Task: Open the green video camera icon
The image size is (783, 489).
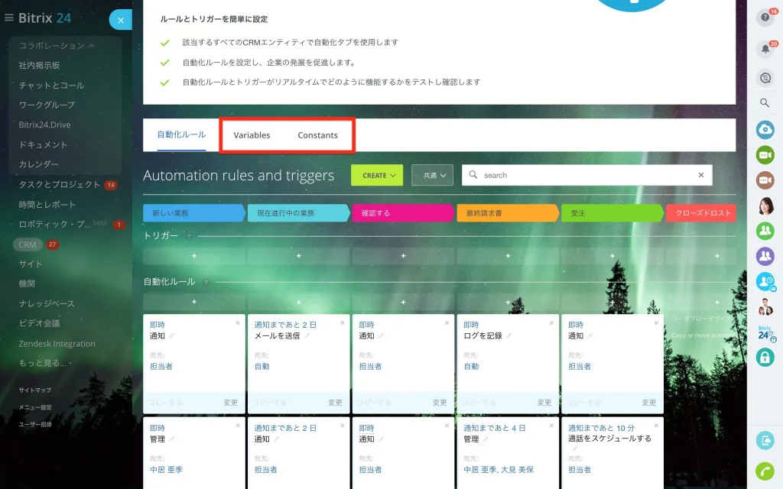Action: (765, 154)
